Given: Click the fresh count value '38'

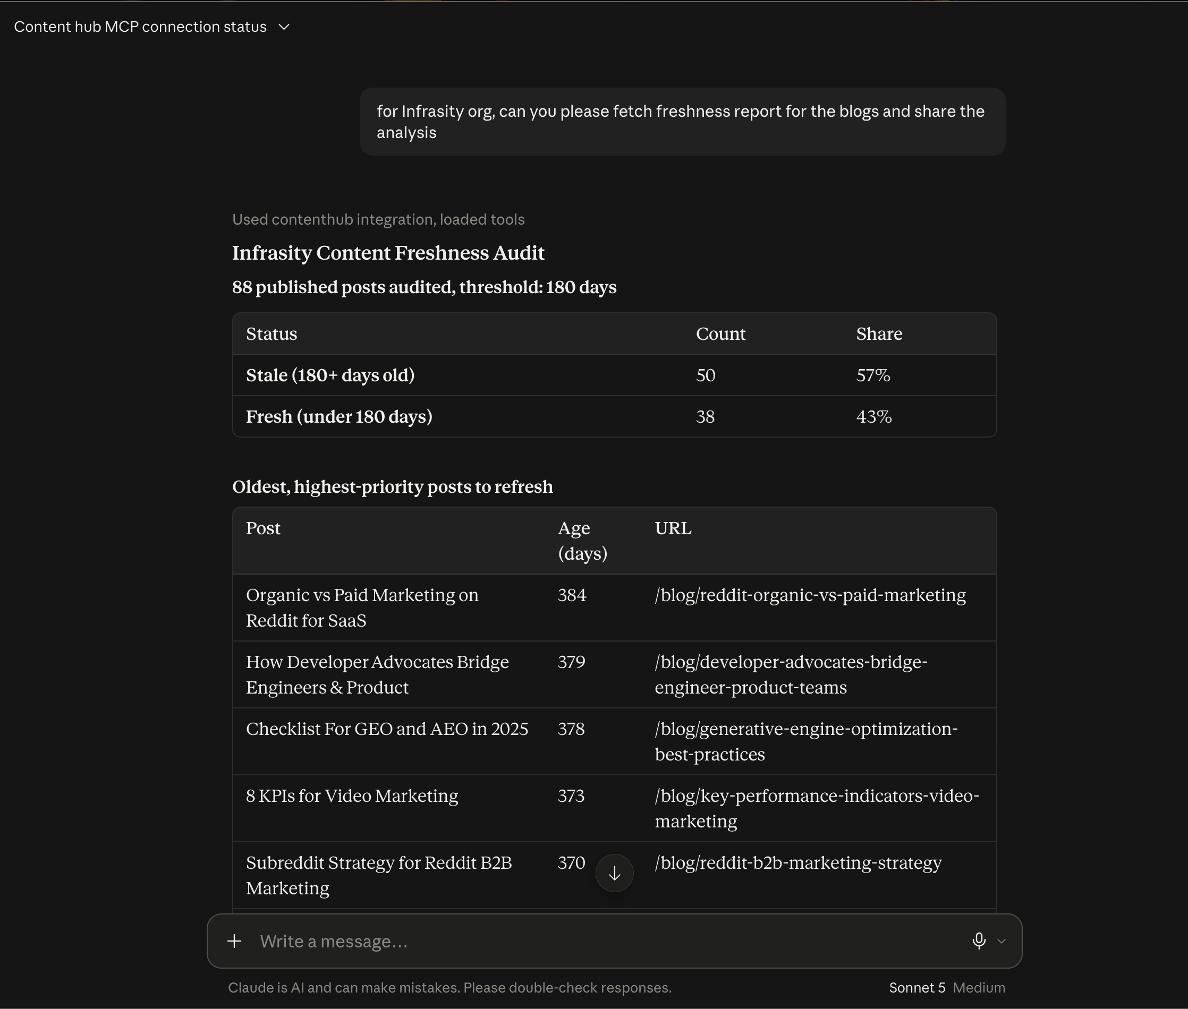Looking at the screenshot, I should 705,417.
